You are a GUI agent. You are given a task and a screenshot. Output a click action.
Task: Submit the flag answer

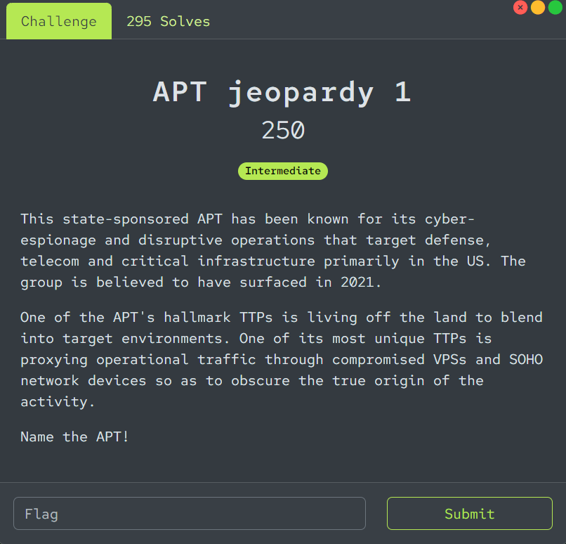(x=470, y=513)
